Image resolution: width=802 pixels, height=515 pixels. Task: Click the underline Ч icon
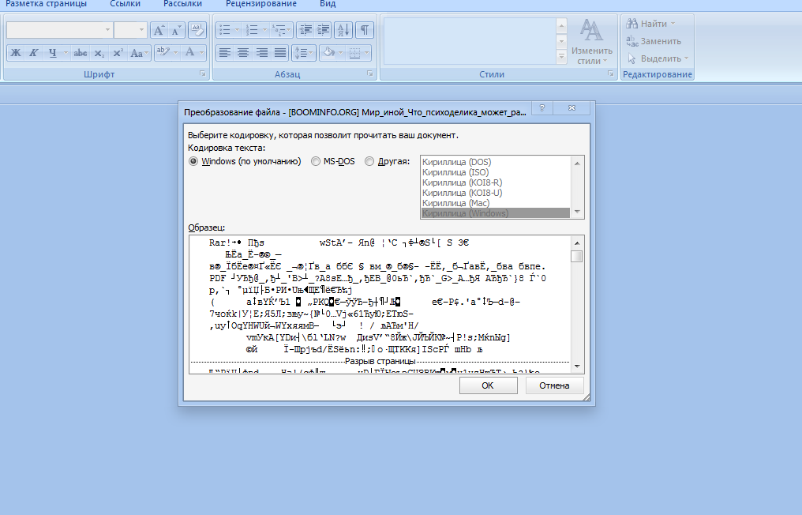52,53
